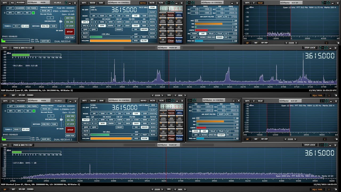This screenshot has height=192, width=341.
Task: Toggle MUTE in the -94.5 dBm RX CONTROL
Action: click(85, 33)
